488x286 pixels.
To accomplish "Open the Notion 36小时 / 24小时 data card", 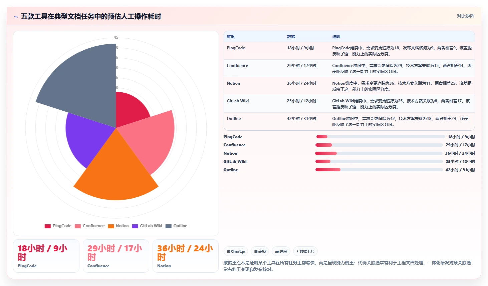I will click(x=186, y=256).
